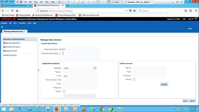Click Data Source Name field
Image resolution: width=199 pixels, height=112 pixels.
coord(79,49)
